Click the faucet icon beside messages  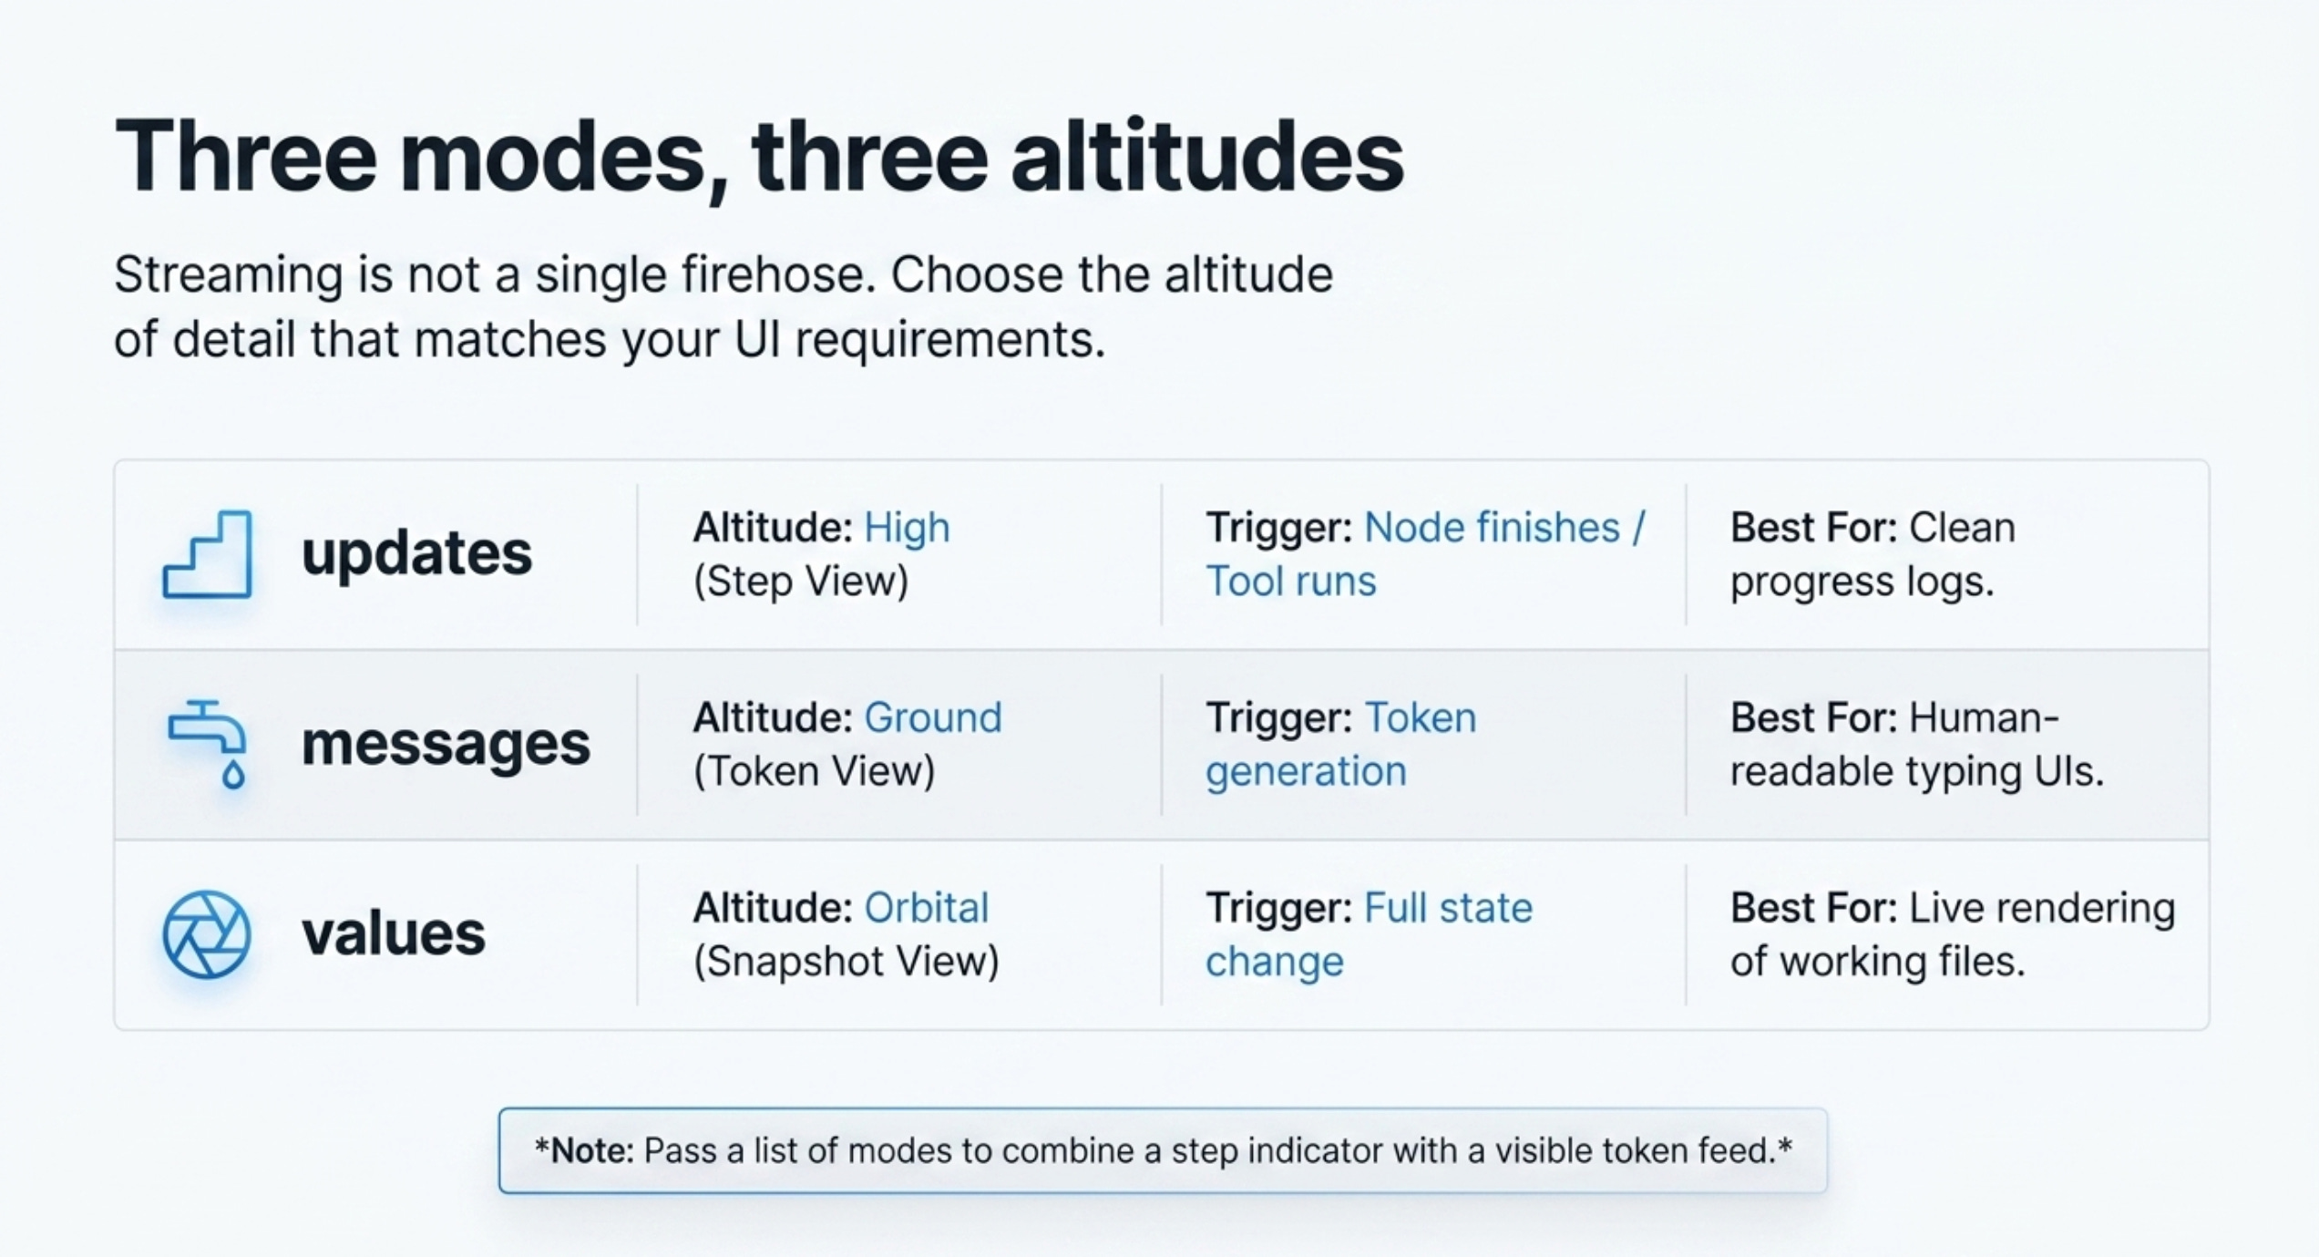point(207,744)
